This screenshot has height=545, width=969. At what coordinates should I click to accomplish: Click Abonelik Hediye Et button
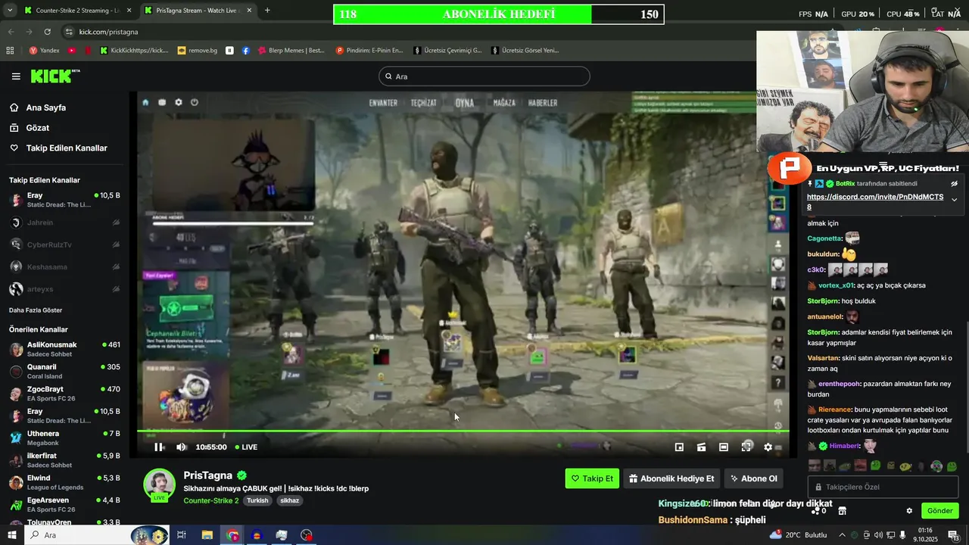(x=671, y=478)
